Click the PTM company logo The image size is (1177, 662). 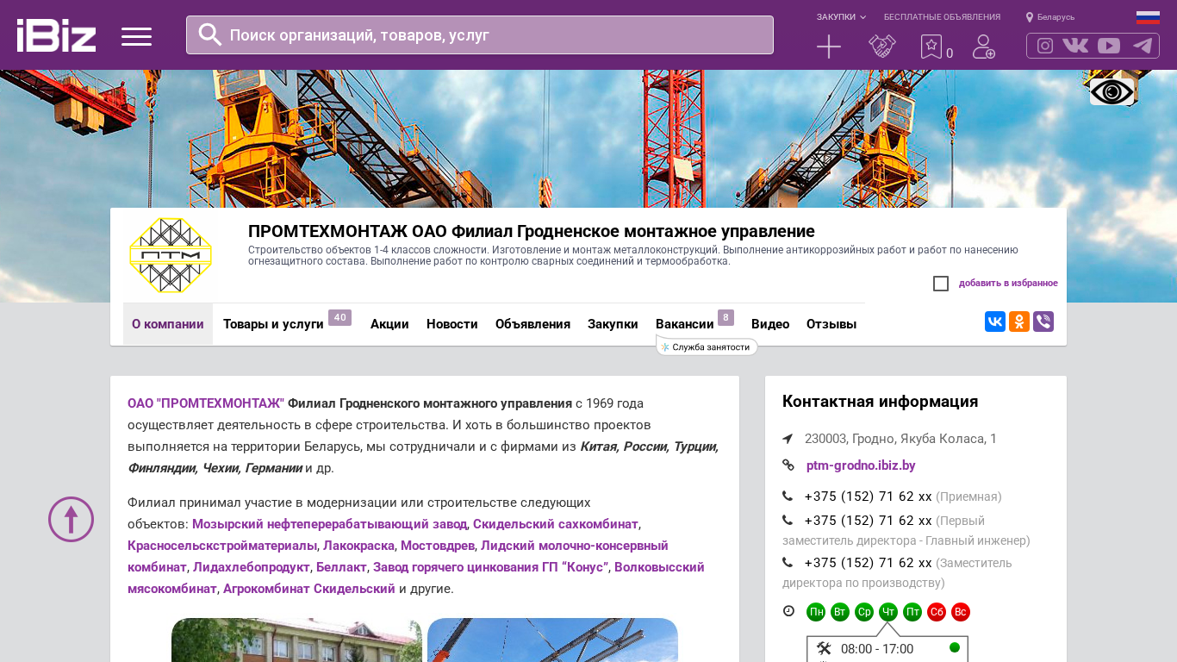coord(171,255)
